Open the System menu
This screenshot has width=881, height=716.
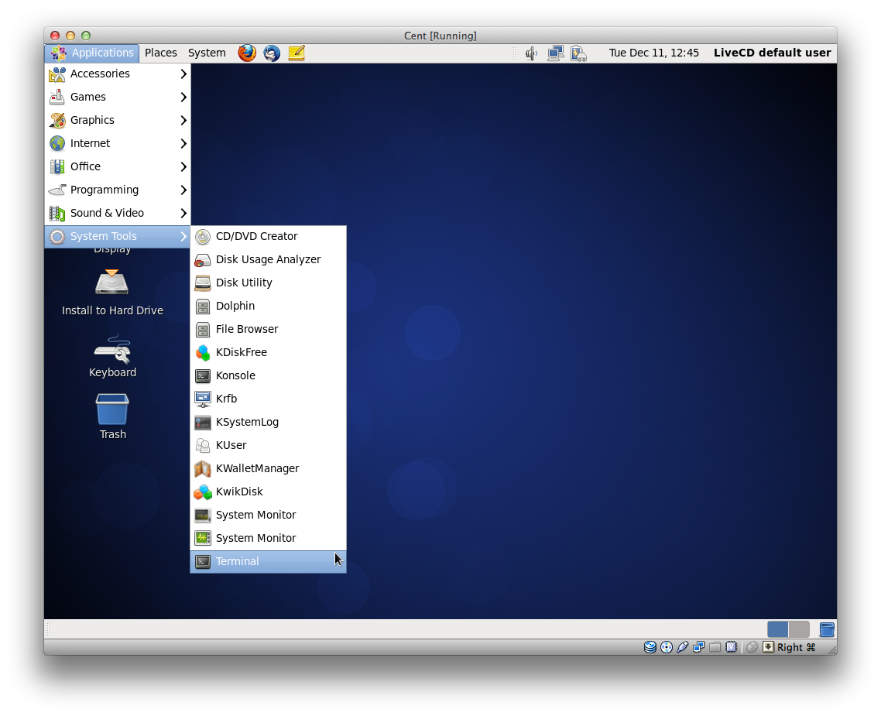207,53
